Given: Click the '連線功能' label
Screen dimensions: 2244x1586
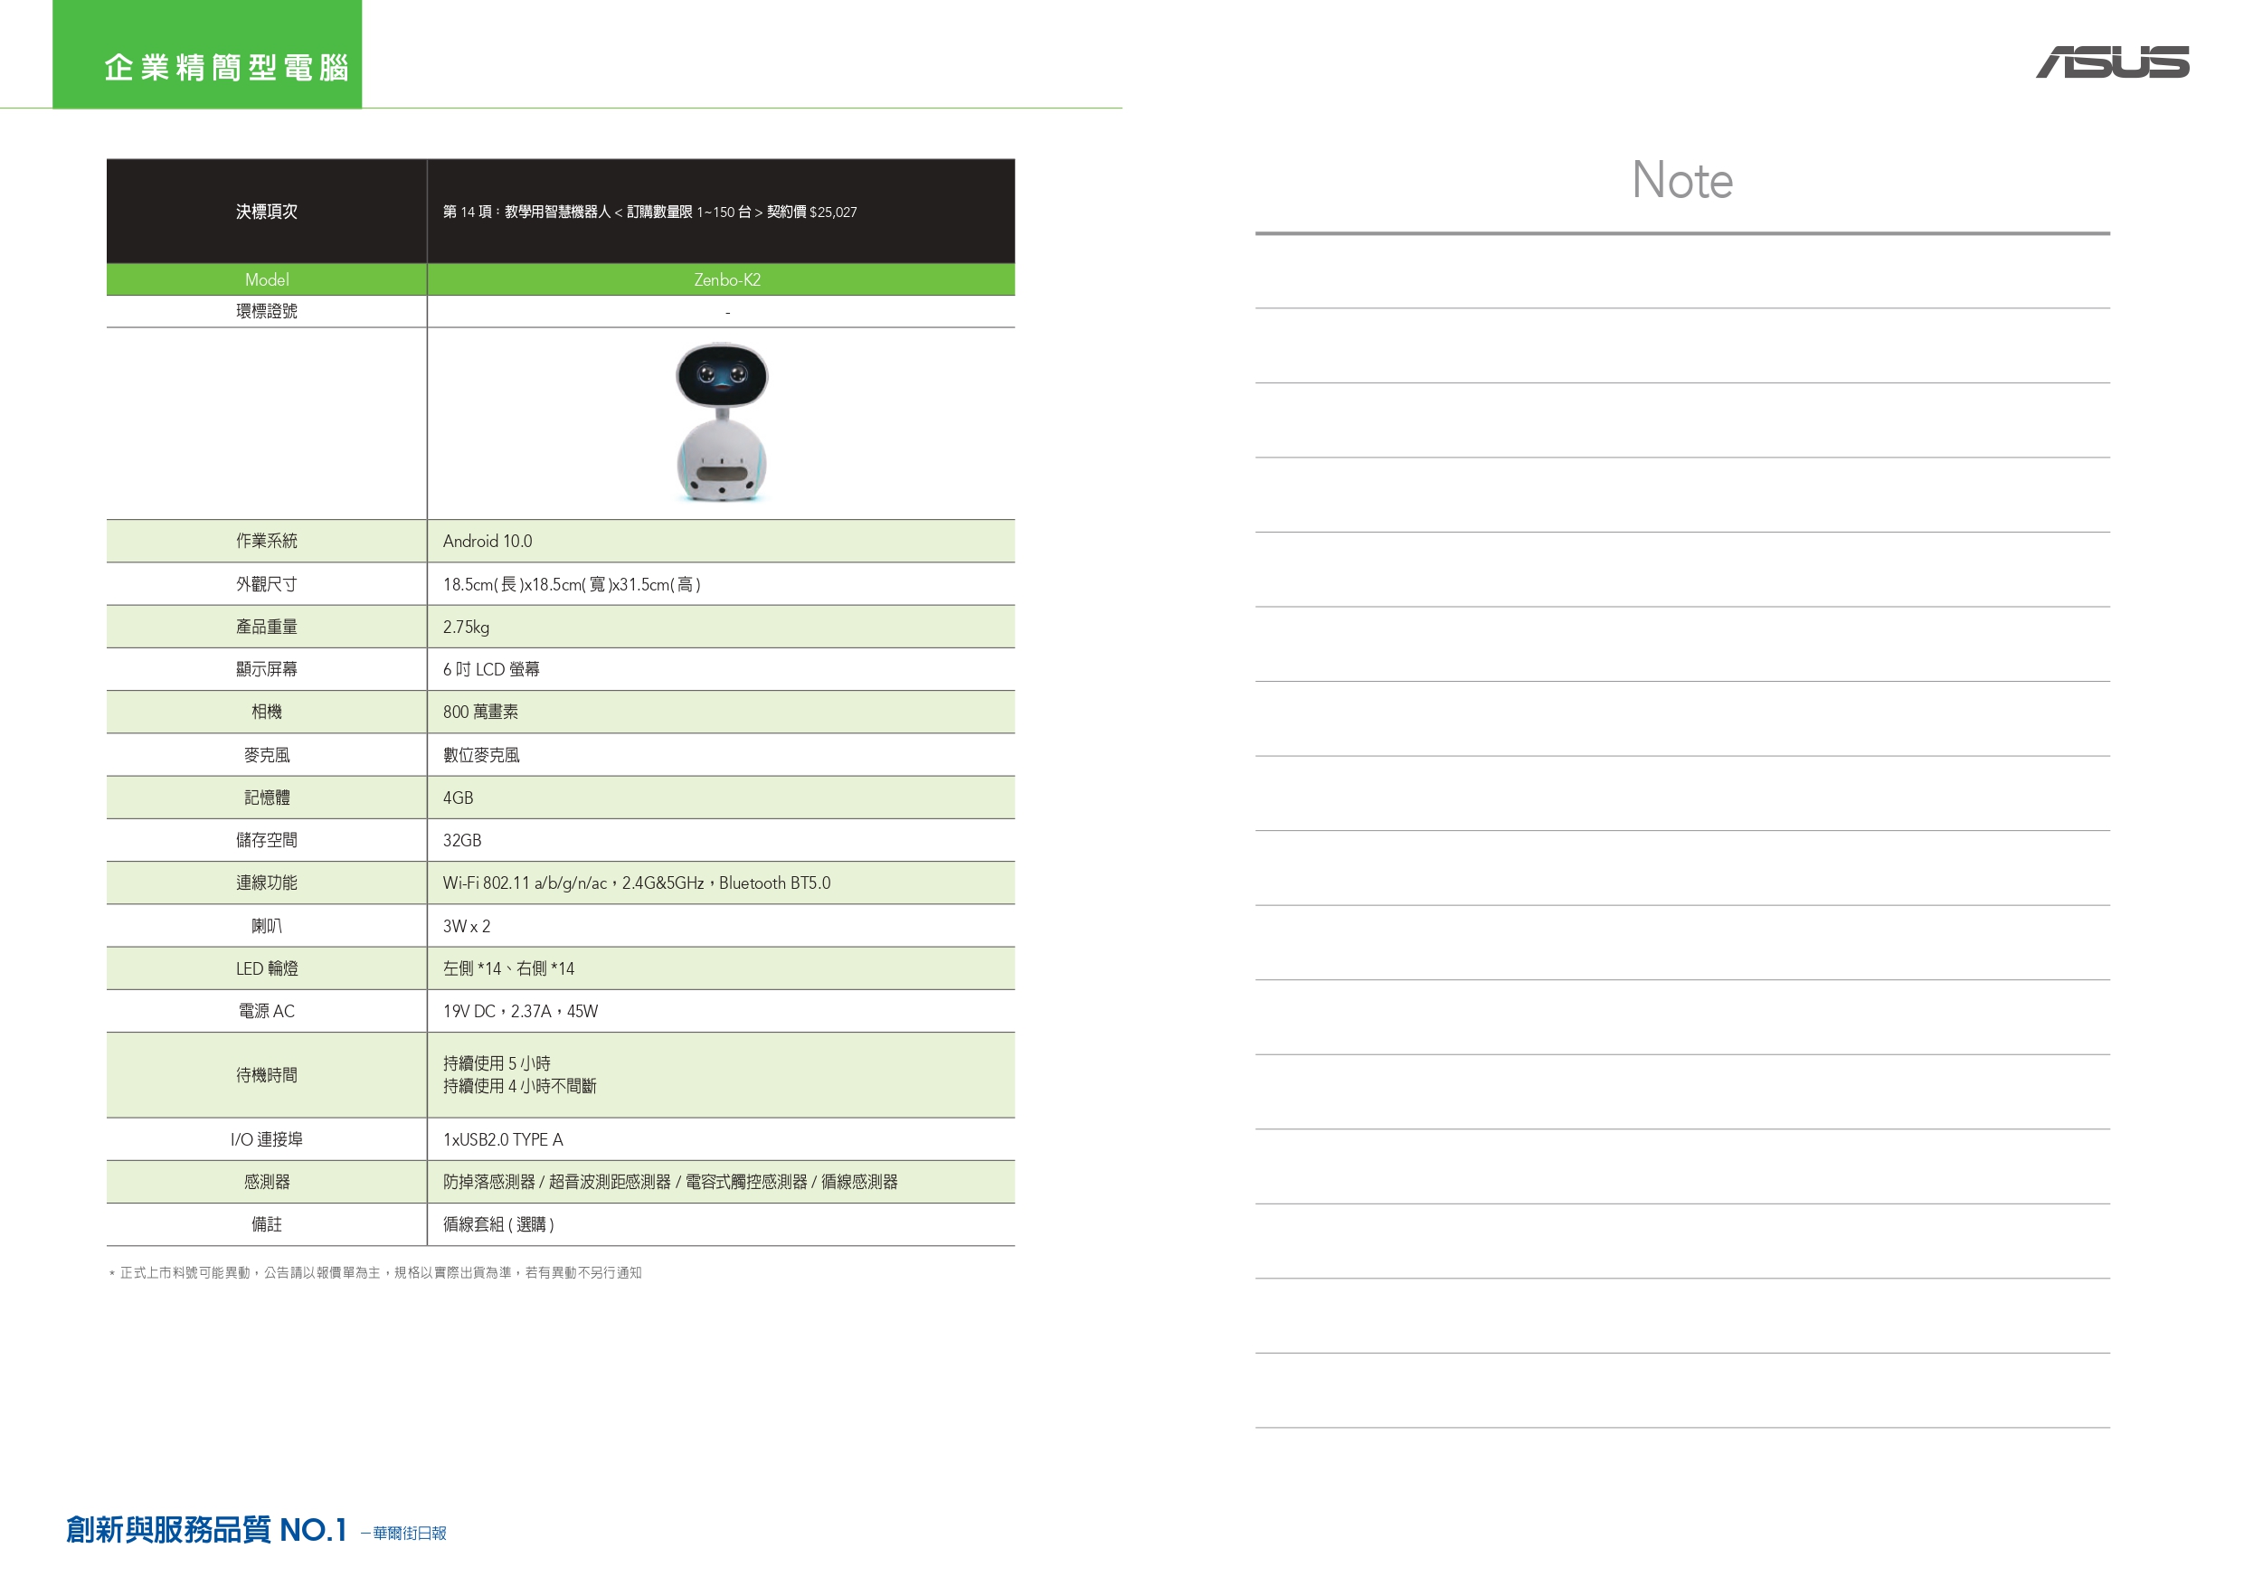Looking at the screenshot, I should tap(267, 883).
